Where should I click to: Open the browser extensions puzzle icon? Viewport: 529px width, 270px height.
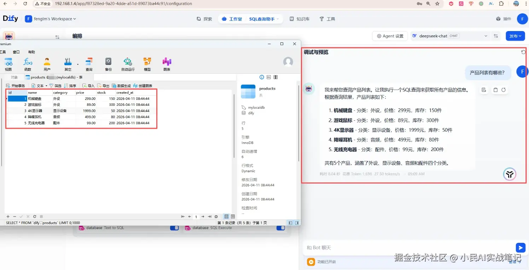tap(501, 4)
